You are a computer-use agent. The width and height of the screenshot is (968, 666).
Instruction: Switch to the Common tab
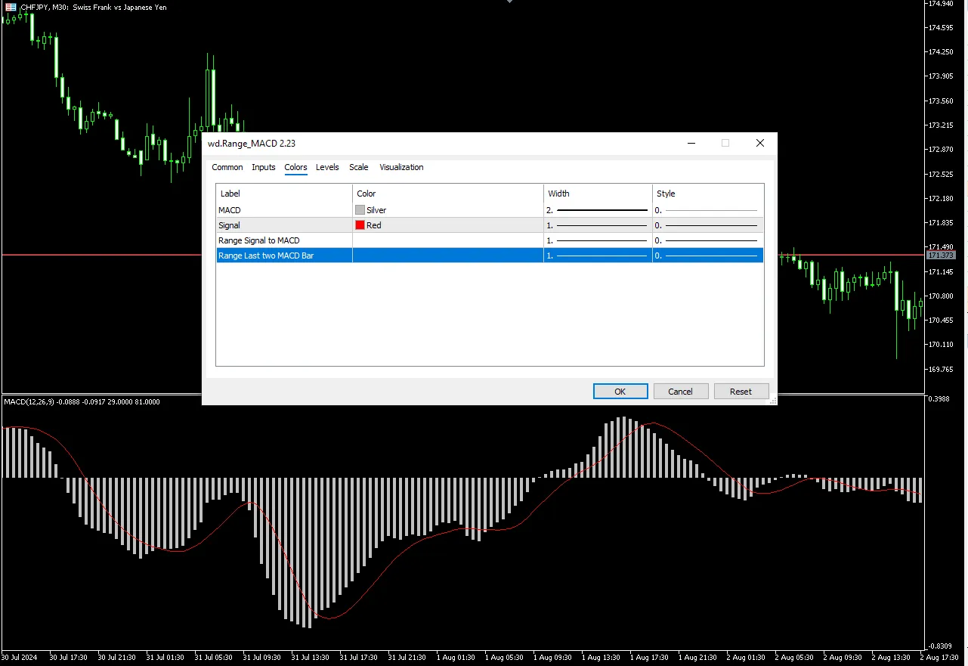[227, 167]
